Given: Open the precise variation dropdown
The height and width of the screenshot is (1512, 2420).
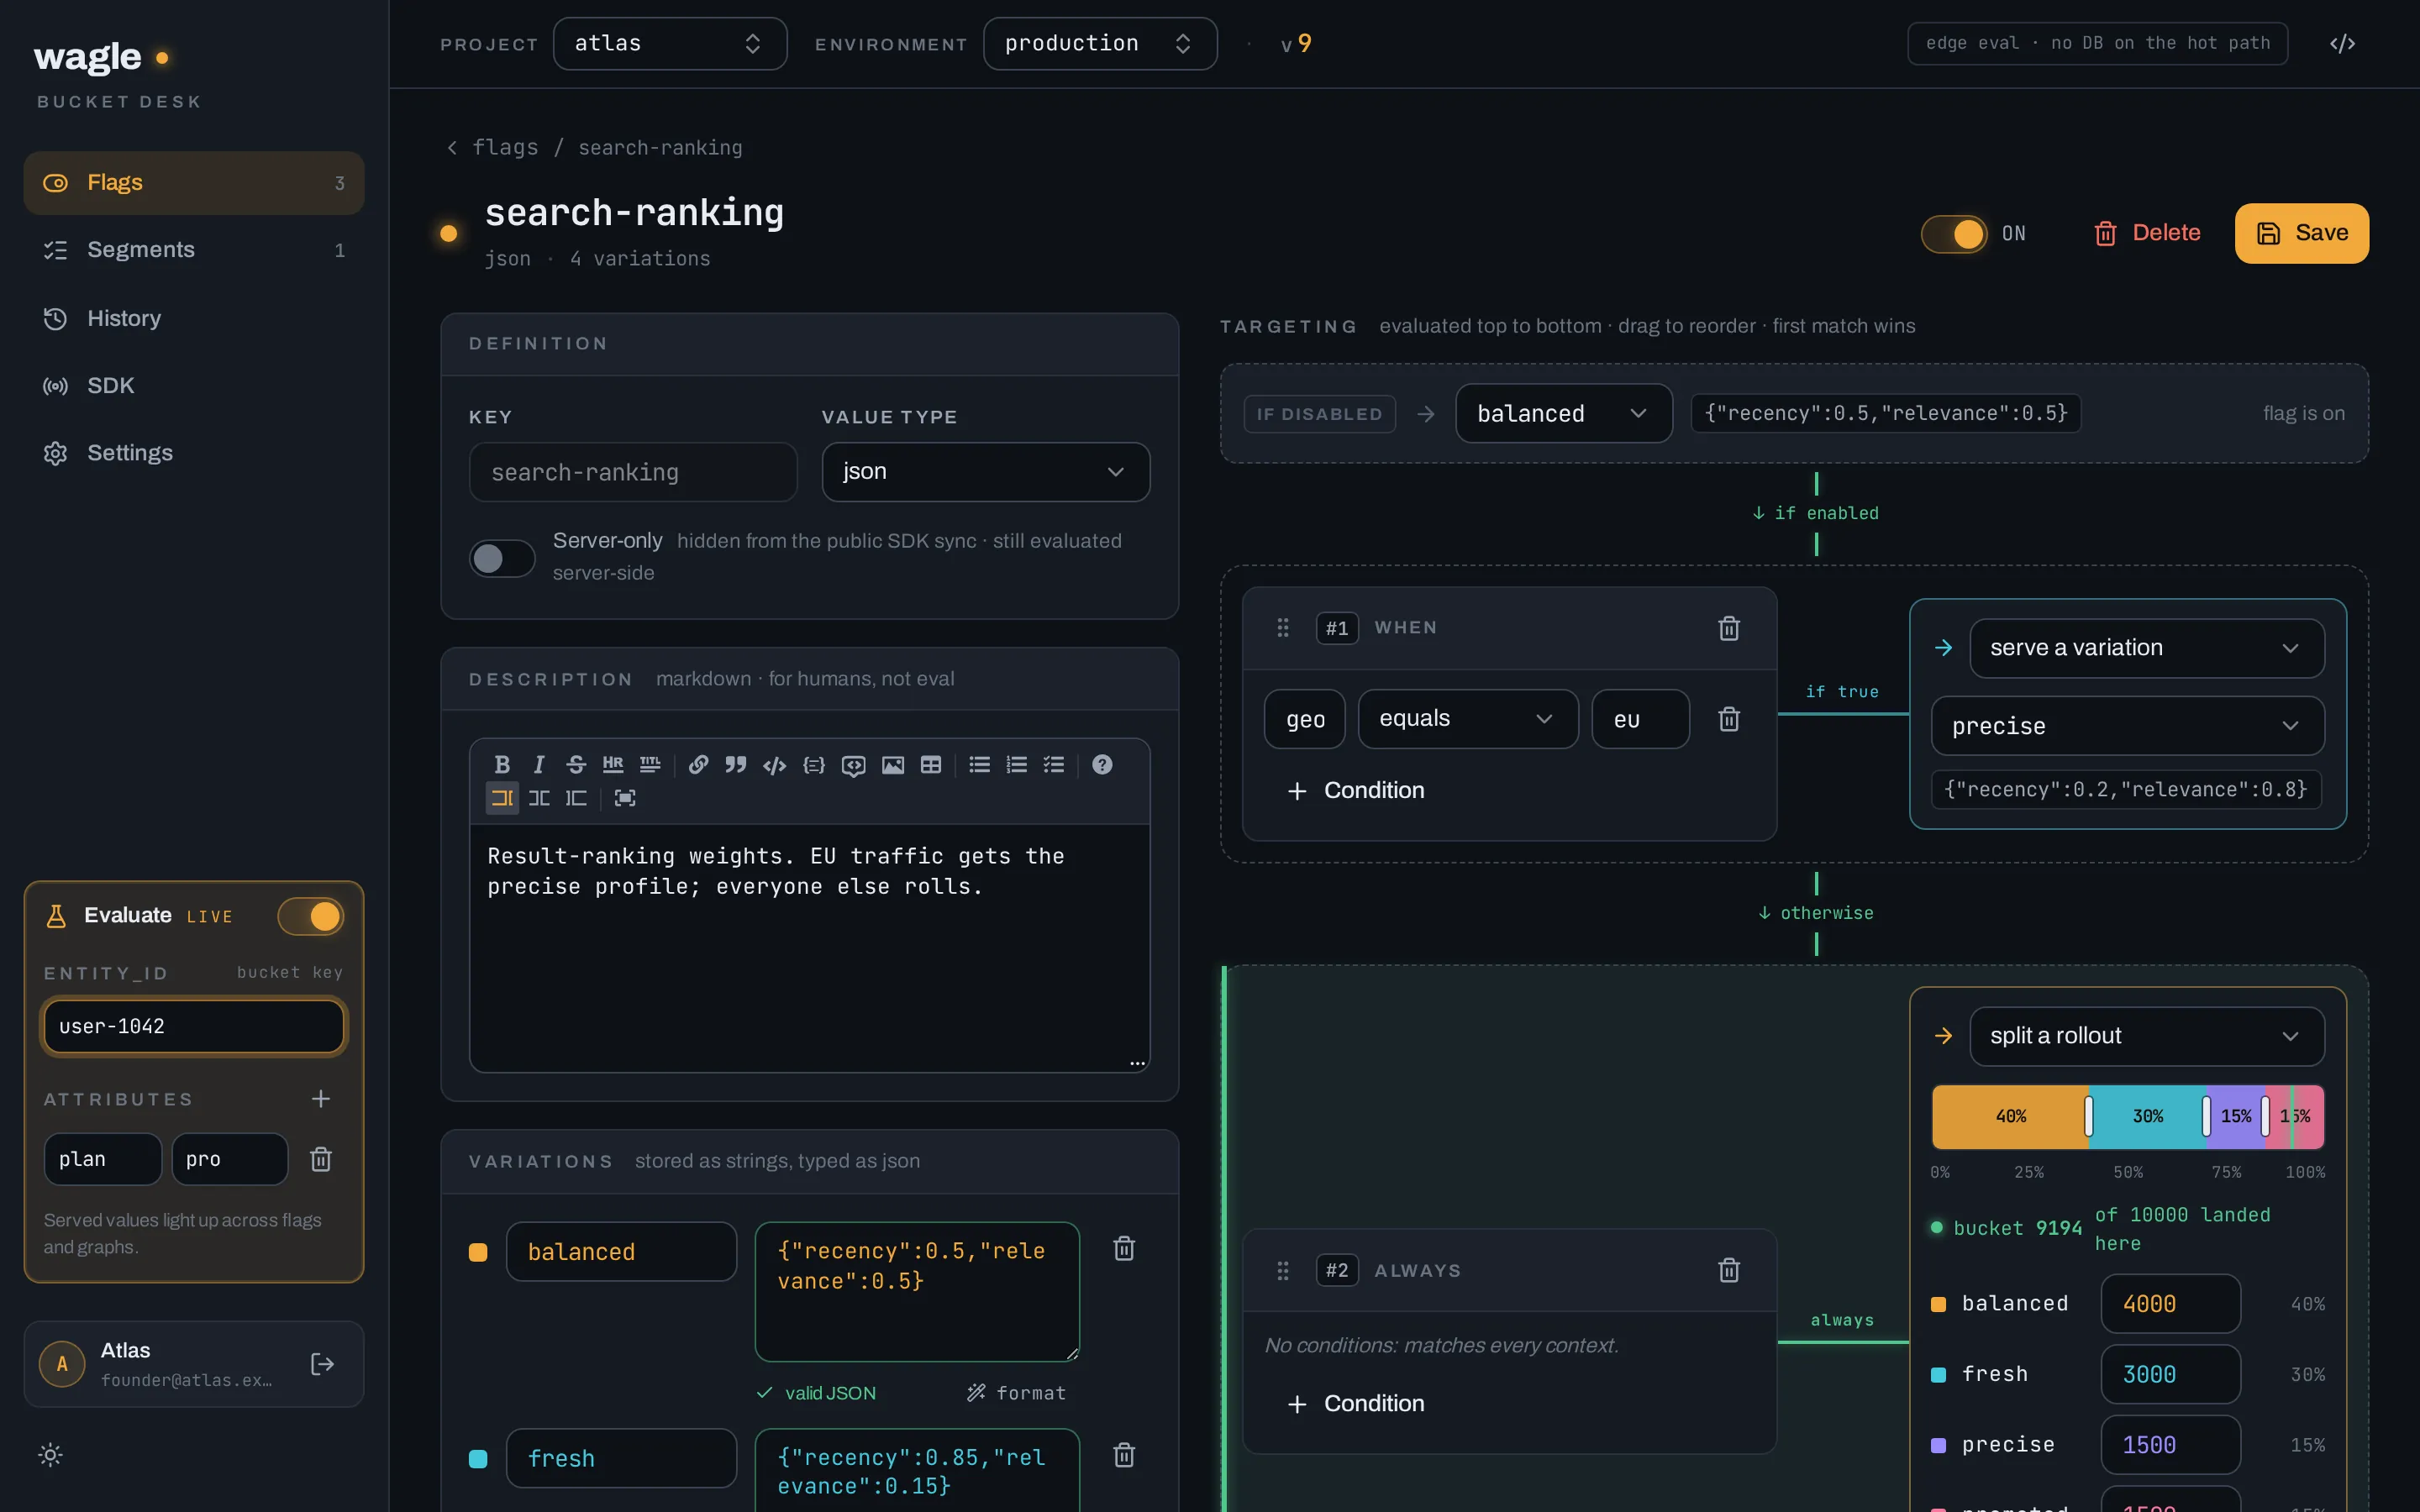Looking at the screenshot, I should click(2128, 726).
